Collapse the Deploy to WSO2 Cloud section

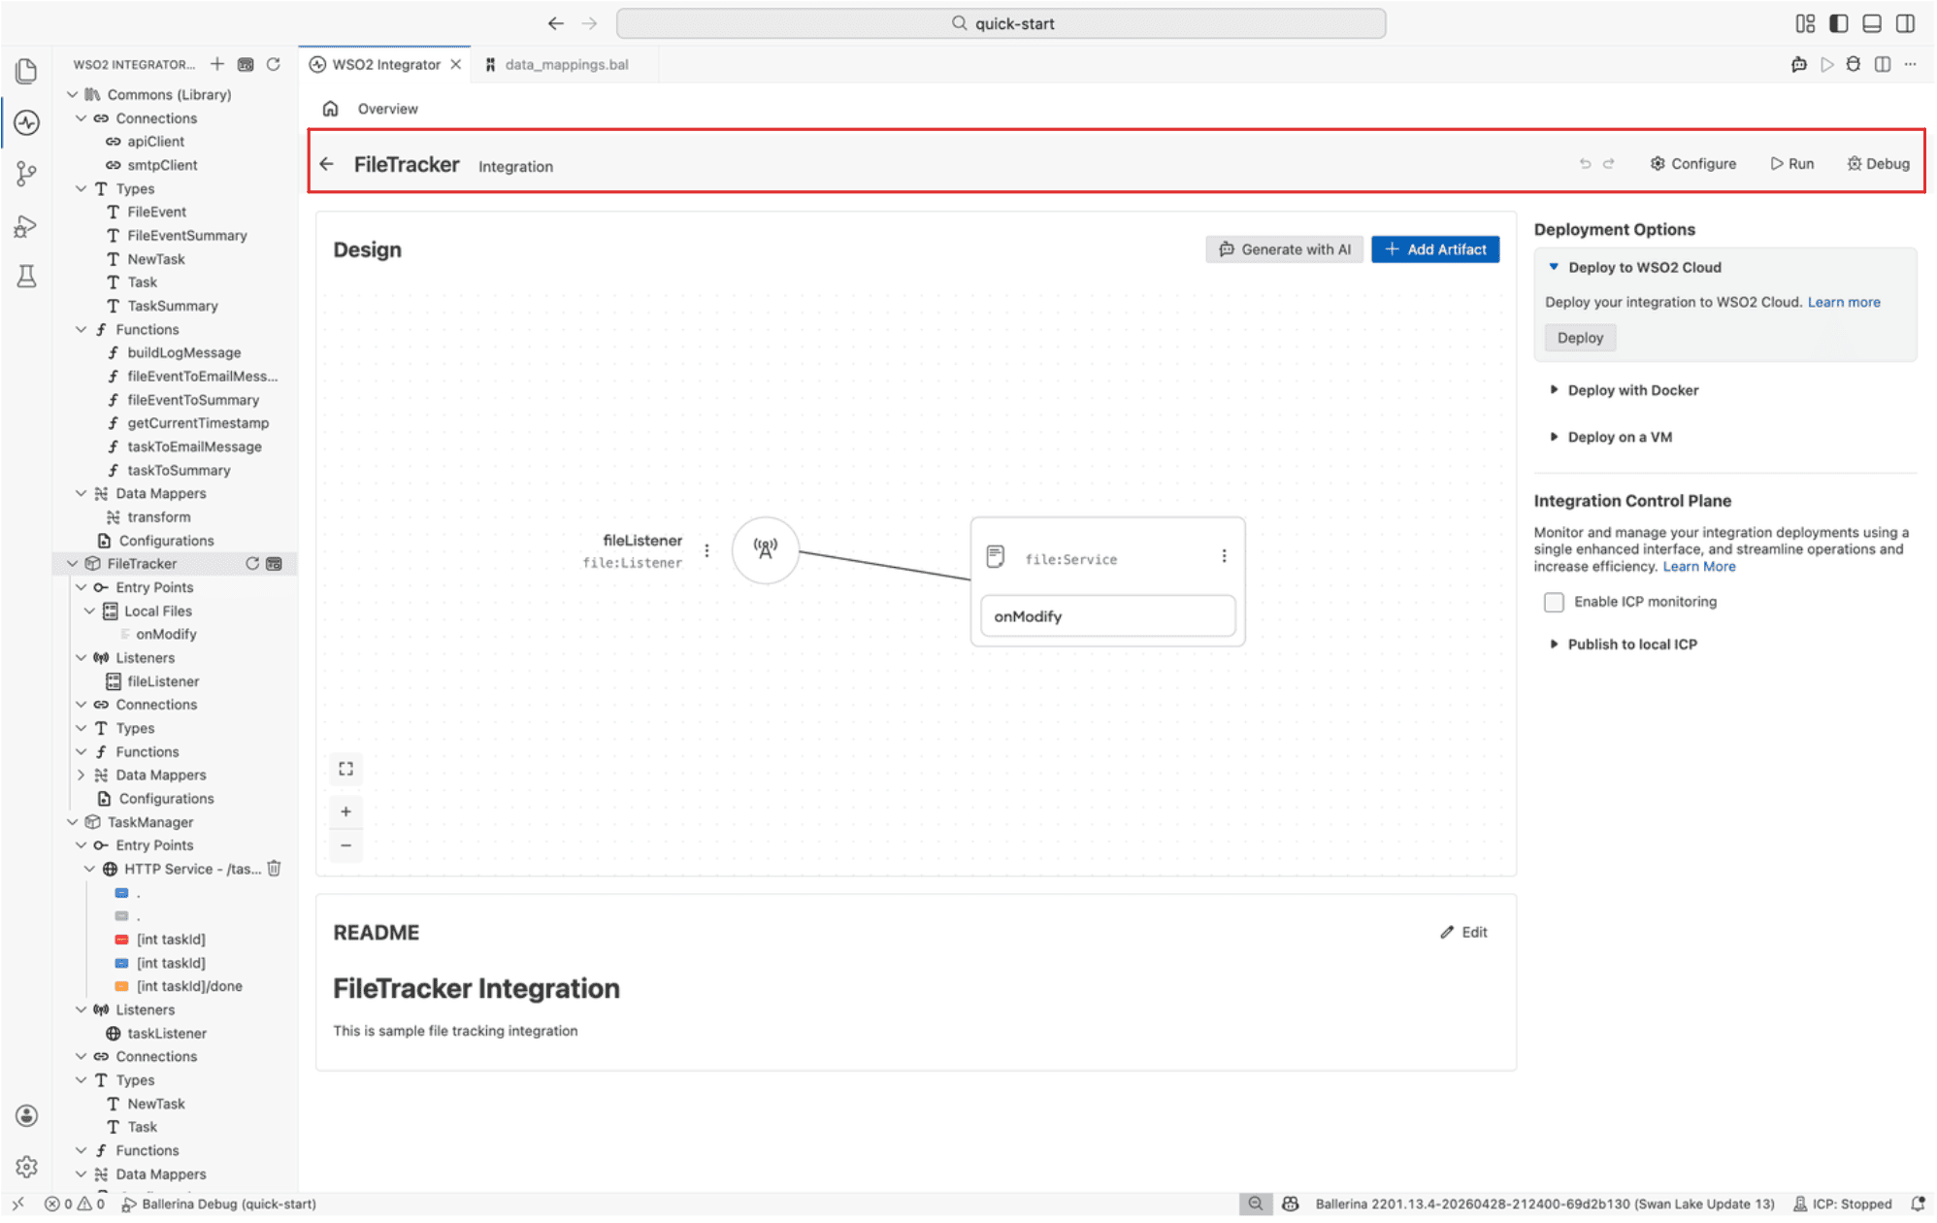(1554, 267)
